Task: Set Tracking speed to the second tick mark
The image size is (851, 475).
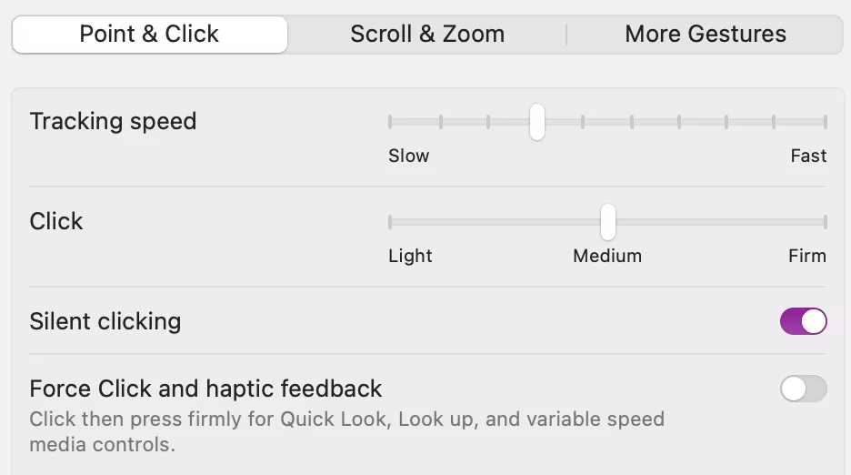Action: point(441,121)
